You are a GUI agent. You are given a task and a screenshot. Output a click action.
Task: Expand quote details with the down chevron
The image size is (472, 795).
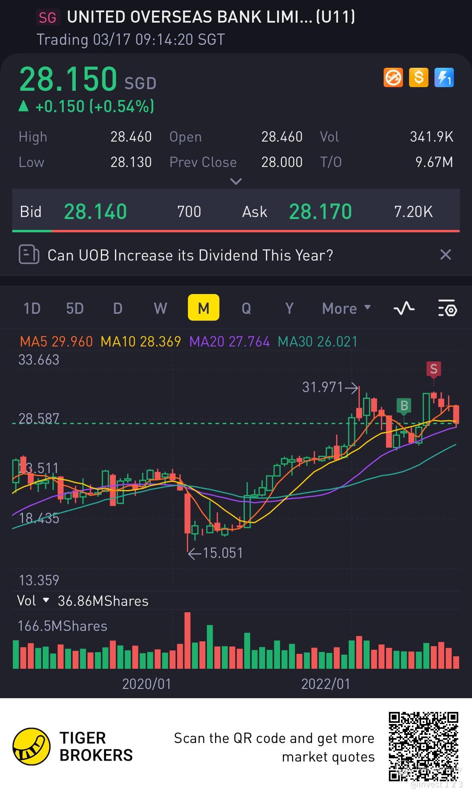[236, 181]
